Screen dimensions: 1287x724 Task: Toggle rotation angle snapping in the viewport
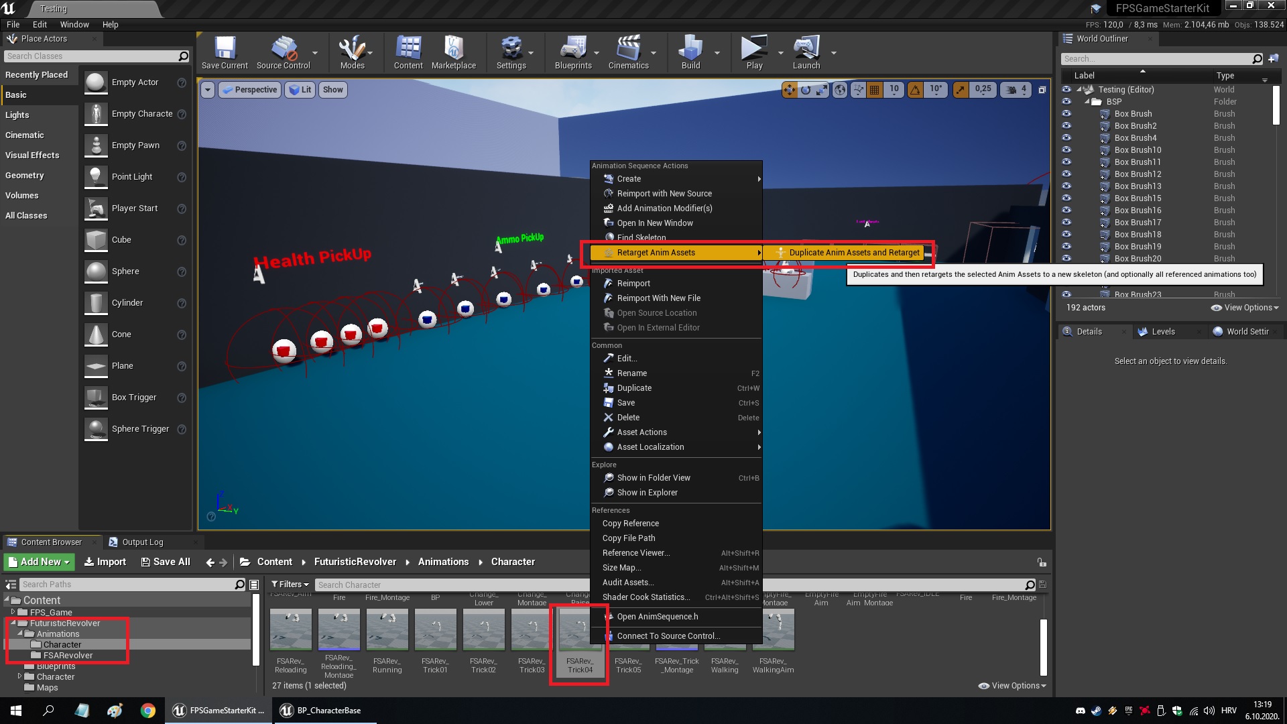tap(914, 89)
